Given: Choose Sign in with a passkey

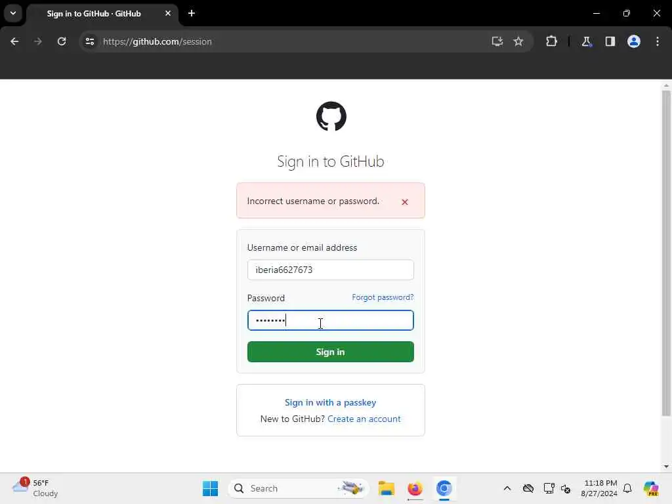Looking at the screenshot, I should tap(331, 402).
